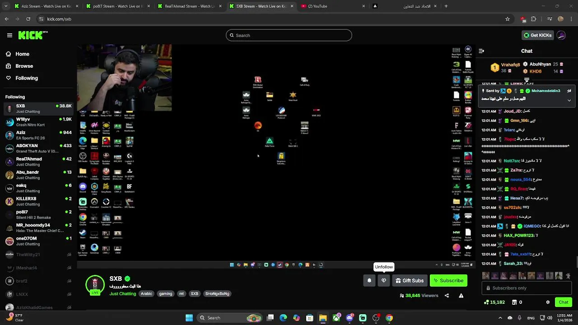Screen dimensions: 578x325
Task: Open offline TheWitty21 channel
Action: (38, 255)
